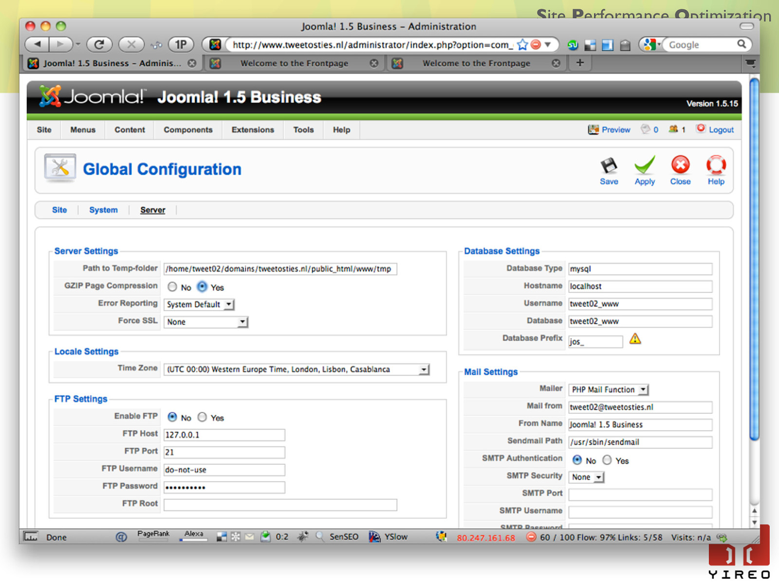The height and width of the screenshot is (584, 779).
Task: Open the address bar dropdown arrow
Action: tap(548, 45)
